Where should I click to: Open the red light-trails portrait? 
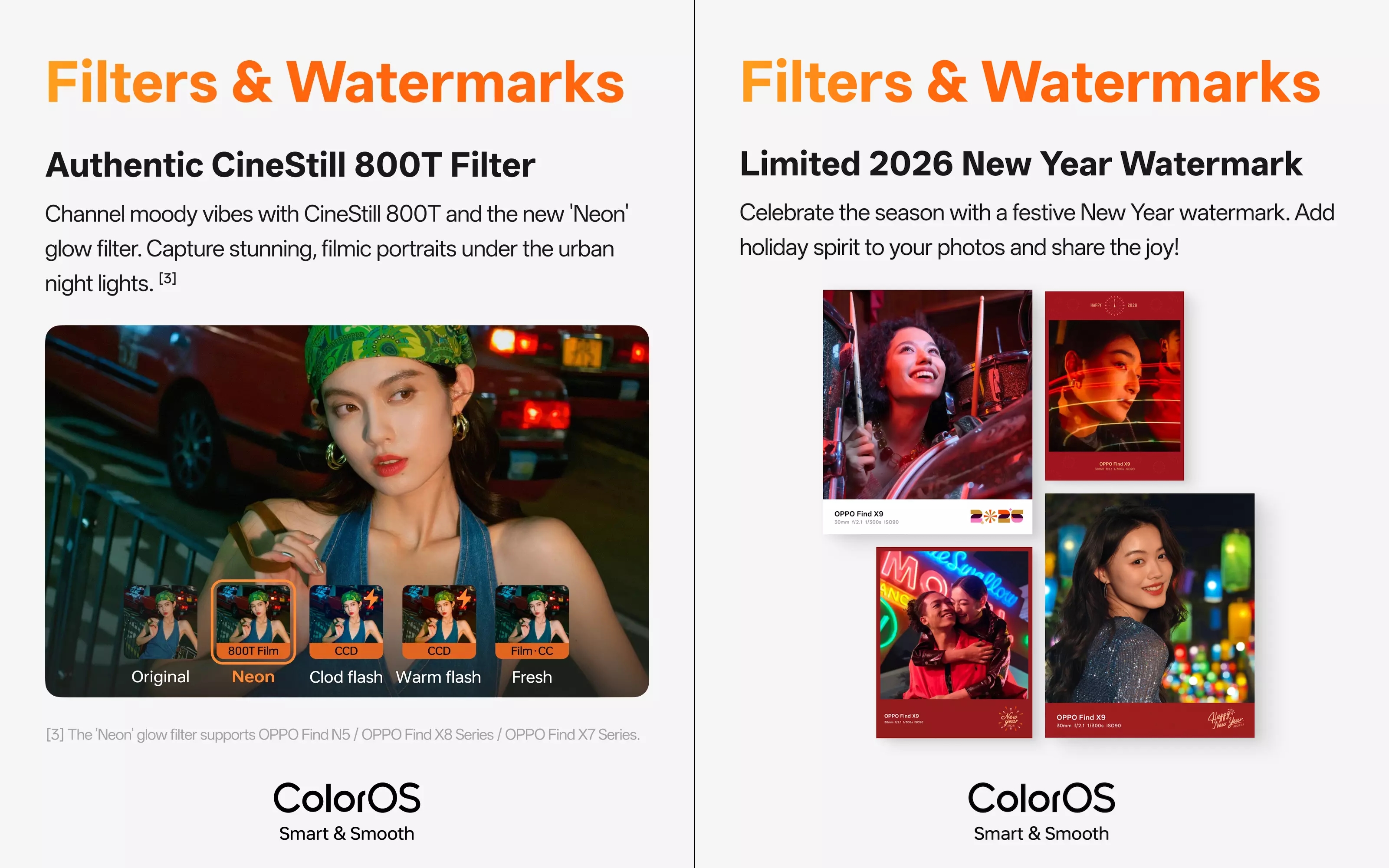coord(1114,386)
